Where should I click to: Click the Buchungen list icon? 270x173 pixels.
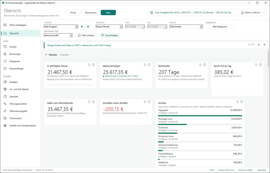(x=5, y=54)
